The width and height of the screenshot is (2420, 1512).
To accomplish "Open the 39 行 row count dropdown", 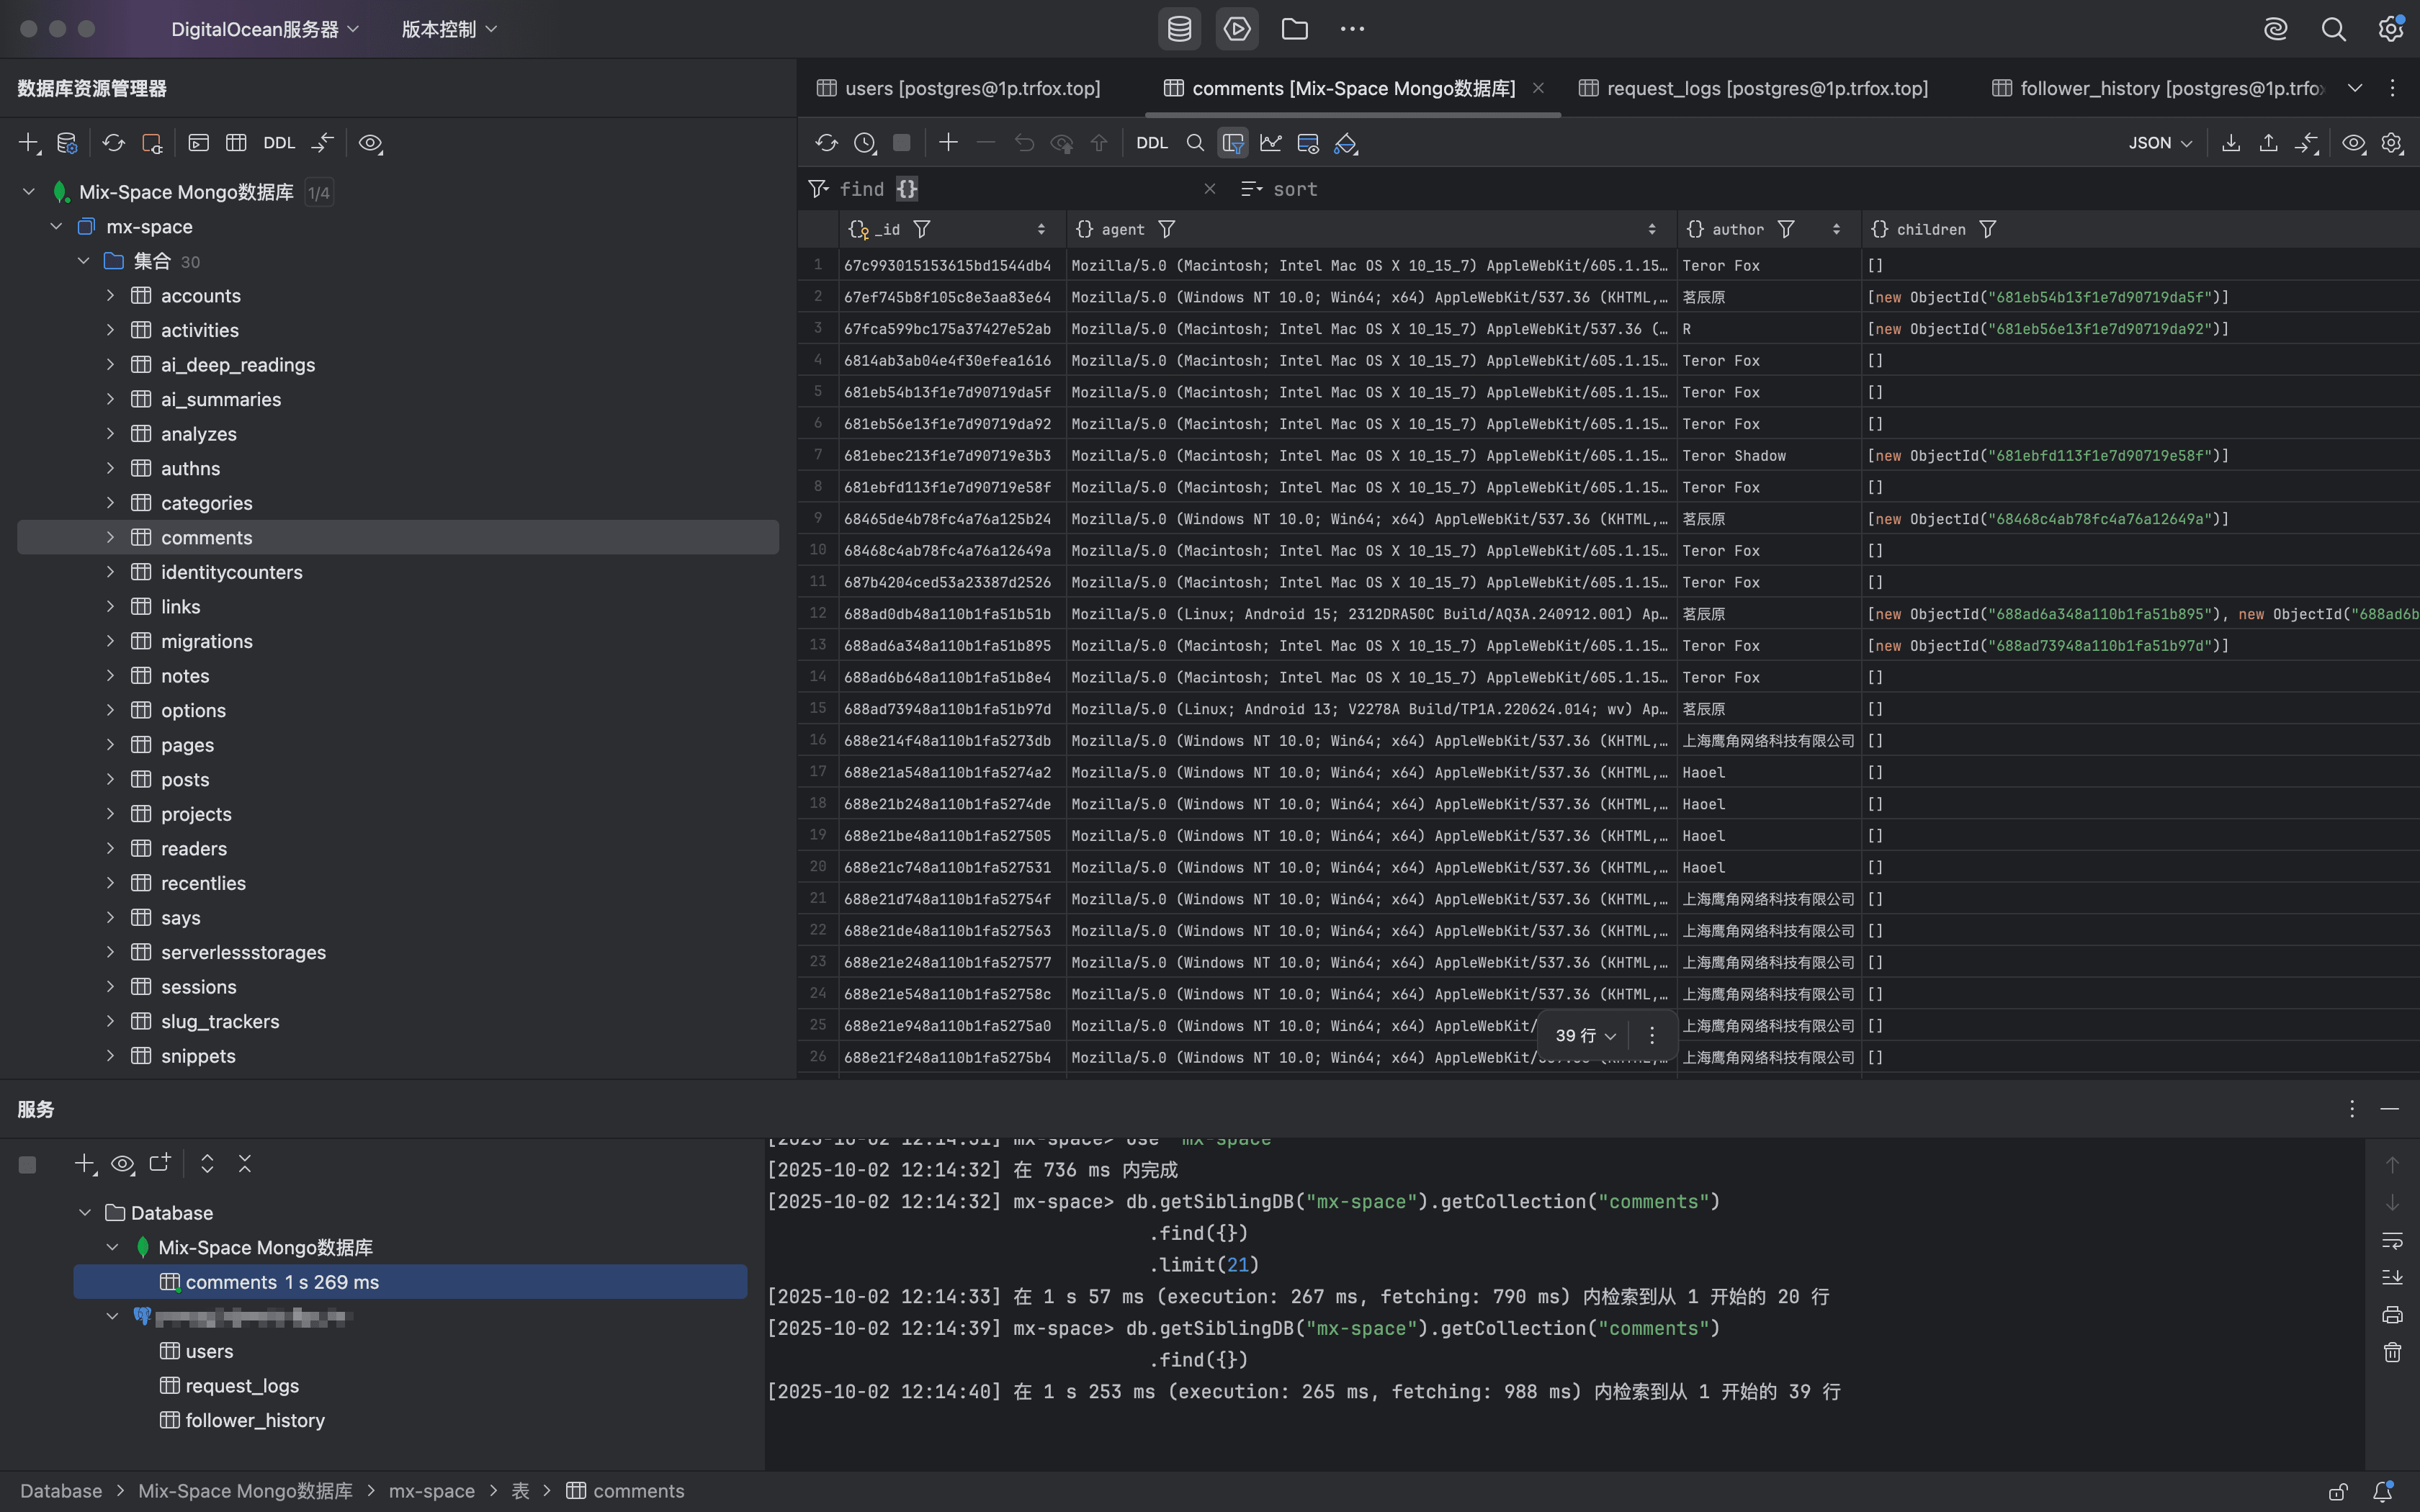I will click(1585, 1036).
